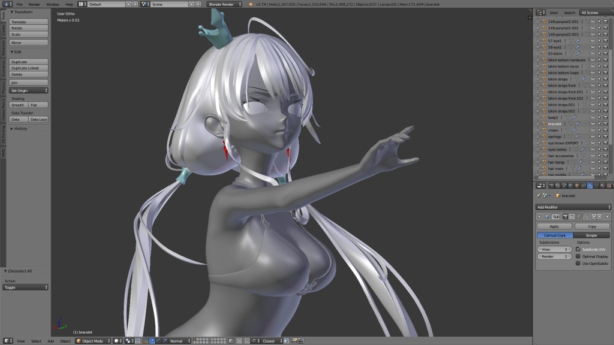The height and width of the screenshot is (345, 614).
Task: Hide bracelet via its outliner eye icon
Action: 593,123
